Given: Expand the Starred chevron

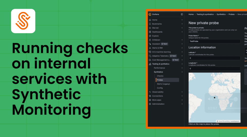Looking at the screenshot, I should click(x=182, y=28).
